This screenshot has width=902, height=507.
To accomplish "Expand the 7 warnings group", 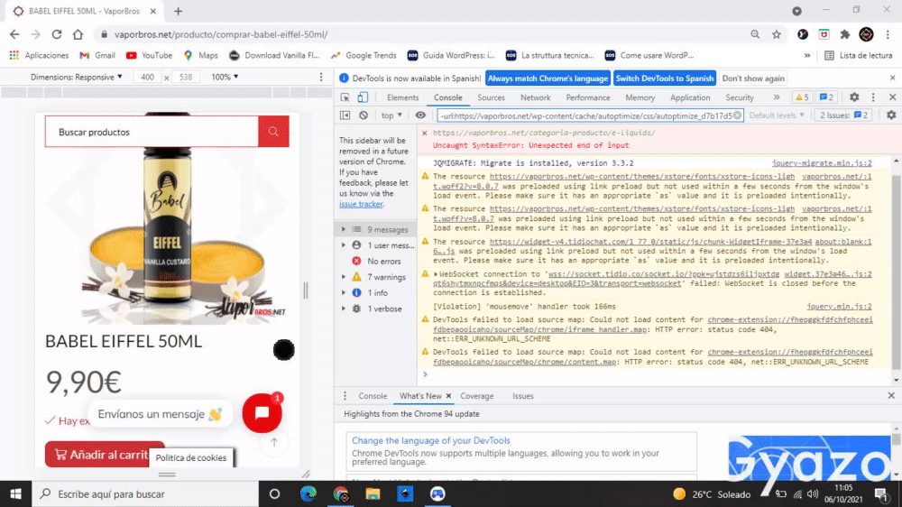I will pos(343,277).
